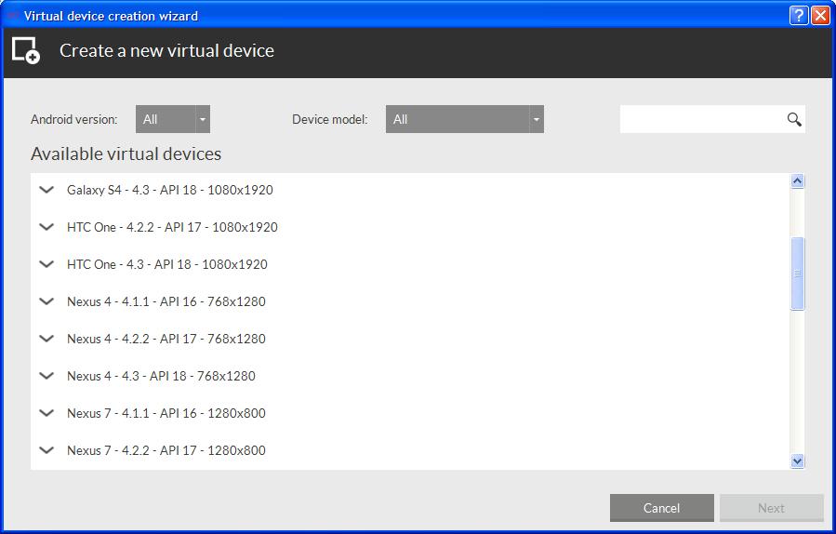Viewport: 836px width, 534px height.
Task: Close the Virtual device creation wizard
Action: pyautogui.click(x=820, y=16)
